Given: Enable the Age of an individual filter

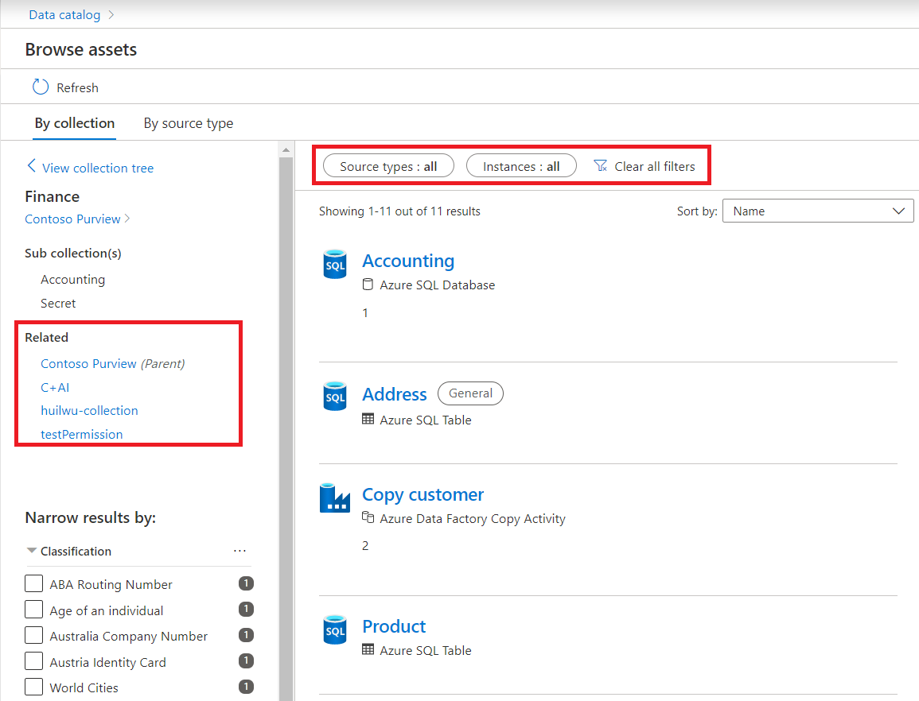Looking at the screenshot, I should tap(34, 609).
